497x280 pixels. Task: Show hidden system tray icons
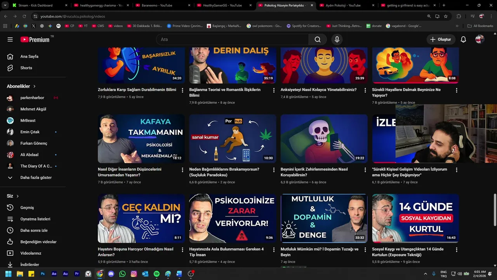coord(425,274)
